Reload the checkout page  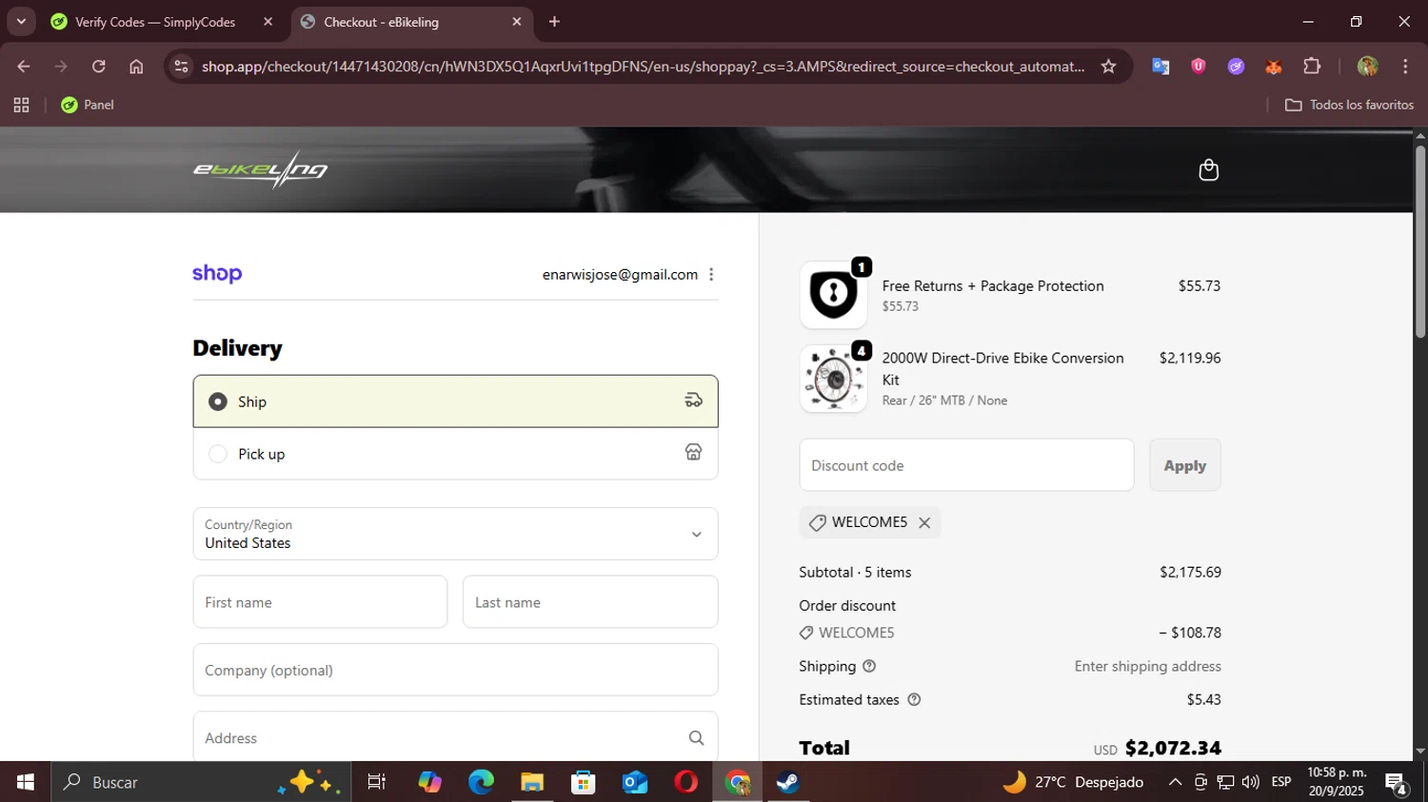coord(98,67)
